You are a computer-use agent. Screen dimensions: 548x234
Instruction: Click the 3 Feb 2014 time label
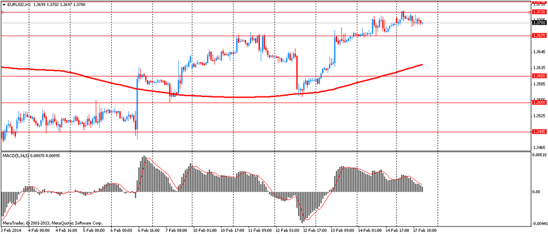[11, 231]
